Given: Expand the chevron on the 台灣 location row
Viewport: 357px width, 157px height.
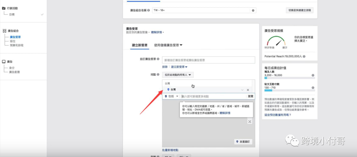Looking at the screenshot, I should click(243, 90).
